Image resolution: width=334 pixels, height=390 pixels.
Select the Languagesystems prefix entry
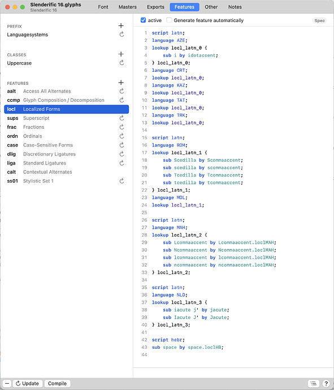tap(27, 34)
